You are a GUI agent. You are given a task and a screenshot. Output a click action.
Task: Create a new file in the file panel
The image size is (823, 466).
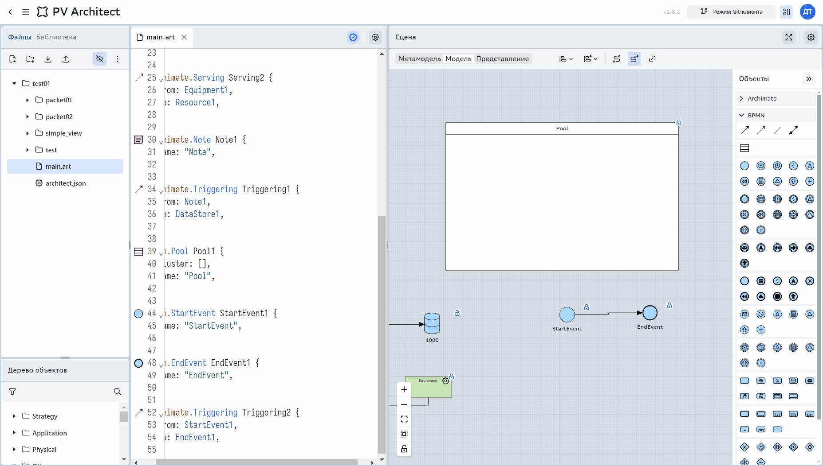point(12,59)
